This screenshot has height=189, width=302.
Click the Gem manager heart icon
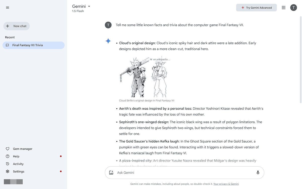[x=8, y=149]
